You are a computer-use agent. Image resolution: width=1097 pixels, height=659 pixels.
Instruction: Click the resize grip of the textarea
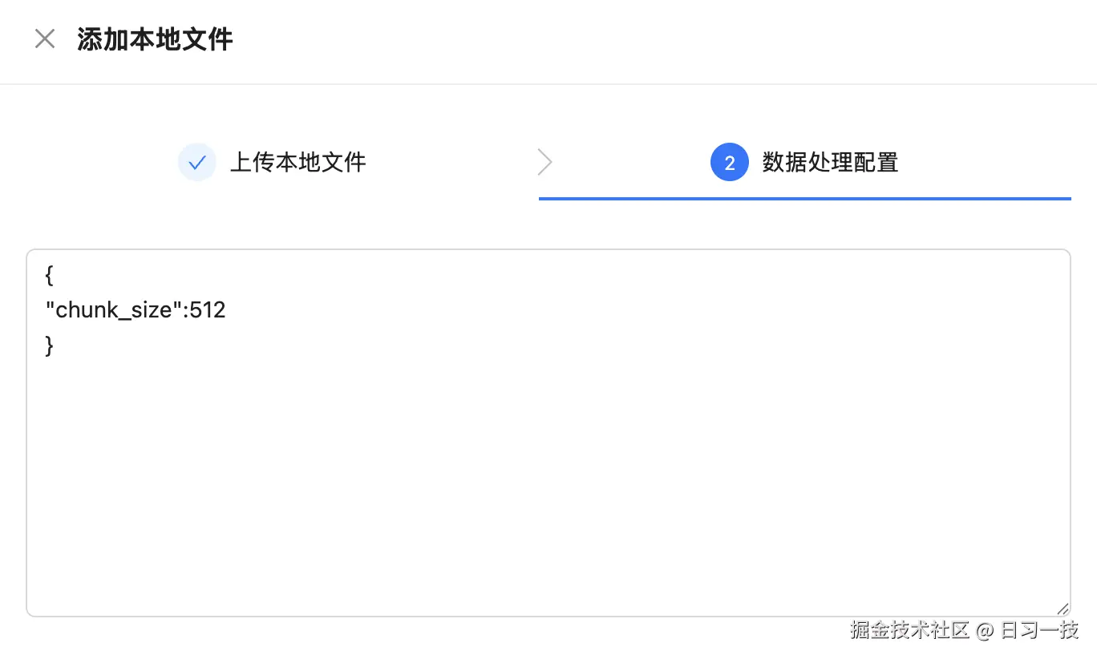[x=1062, y=608]
